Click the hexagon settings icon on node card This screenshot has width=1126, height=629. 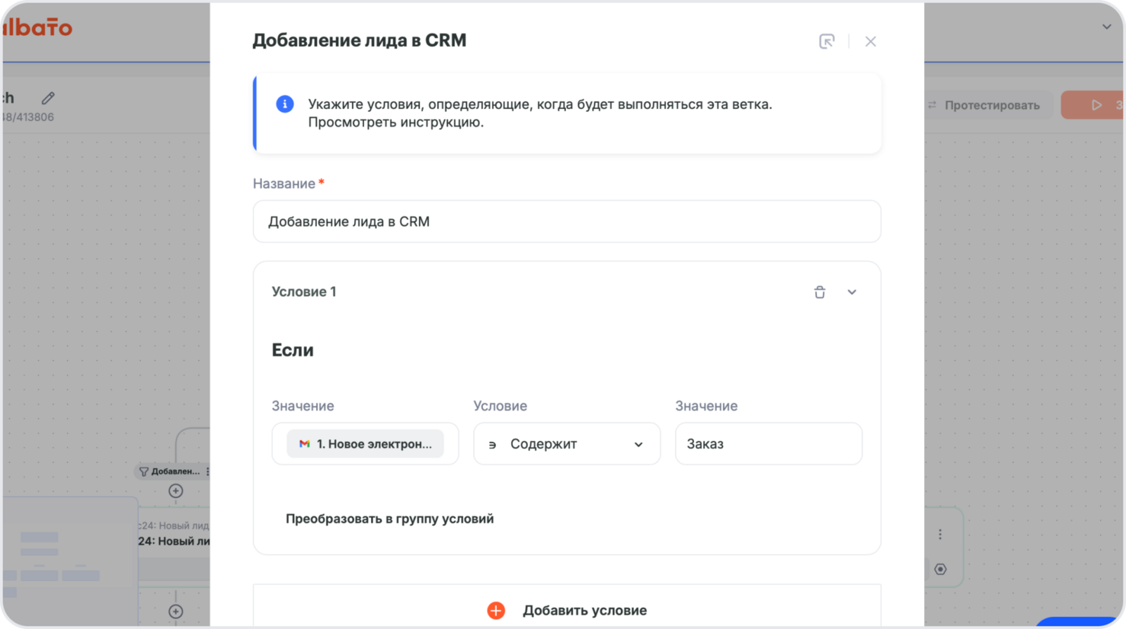coord(940,569)
